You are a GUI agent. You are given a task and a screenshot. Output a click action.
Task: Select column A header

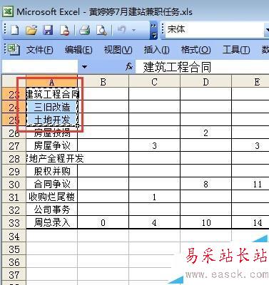pyautogui.click(x=51, y=82)
